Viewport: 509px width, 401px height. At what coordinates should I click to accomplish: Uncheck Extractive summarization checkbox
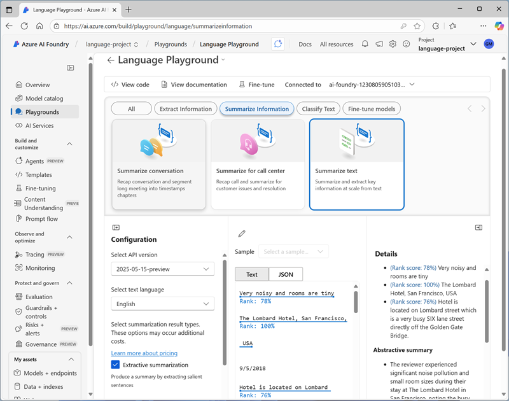115,365
